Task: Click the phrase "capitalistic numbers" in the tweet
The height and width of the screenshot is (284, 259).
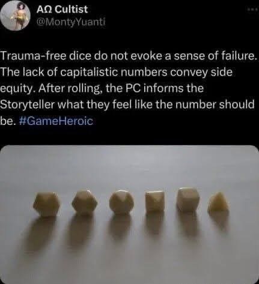Action: tap(114, 73)
